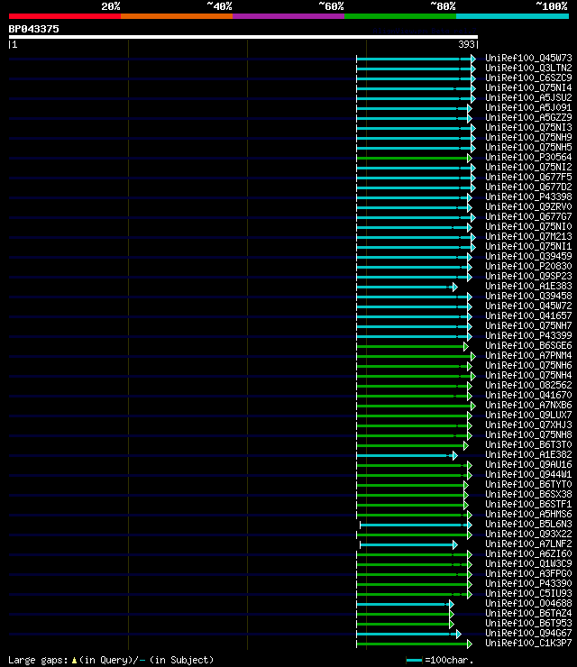Select the UniRef100_Q677G7 label
This screenshot has height=667, width=577.
click(x=528, y=217)
